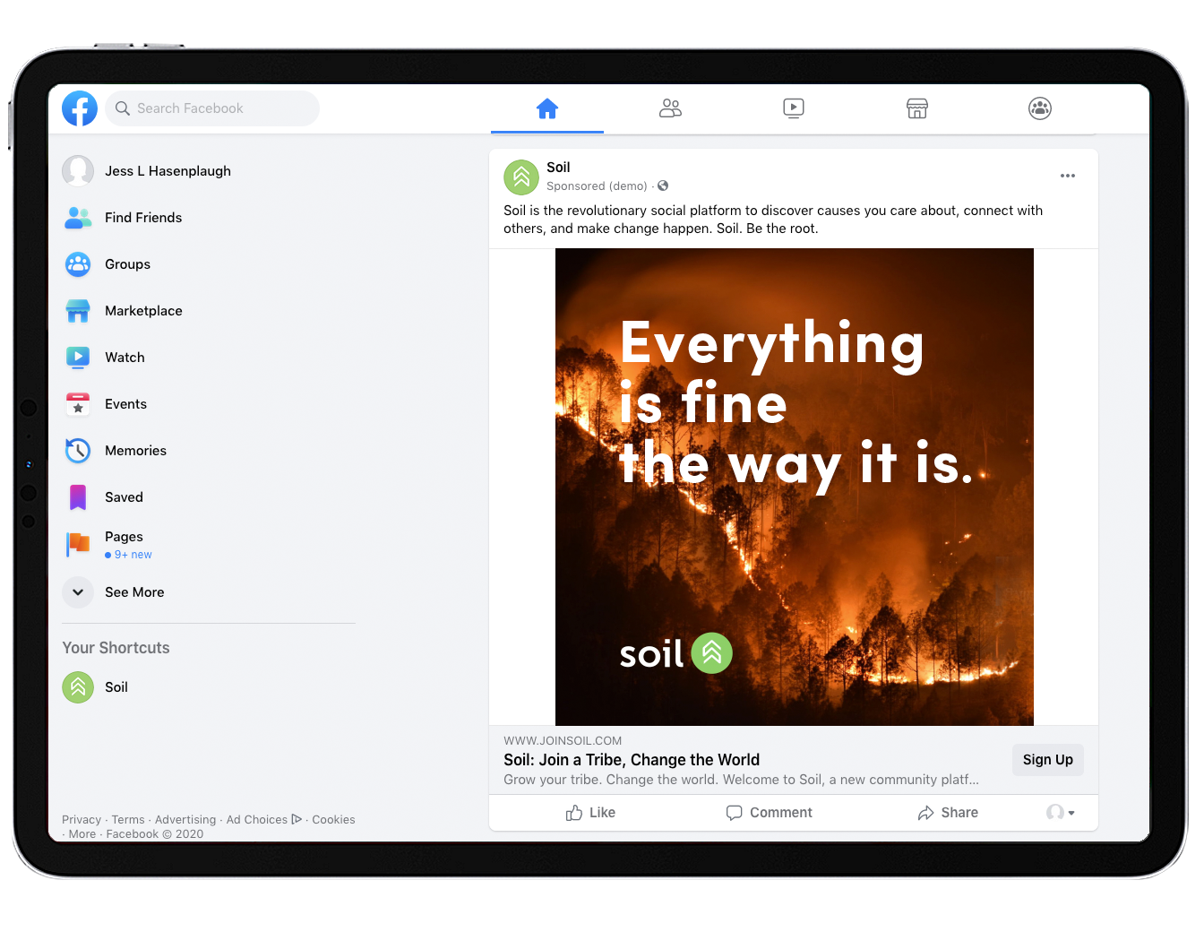Open the Advertising footer link
The height and width of the screenshot is (932, 1204).
point(185,820)
